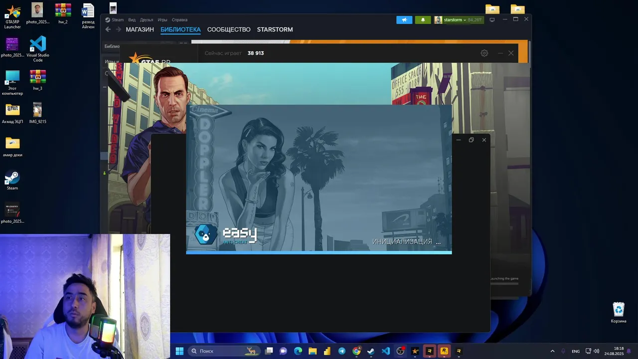Restore the black foreground window
638x359 pixels.
(471, 140)
